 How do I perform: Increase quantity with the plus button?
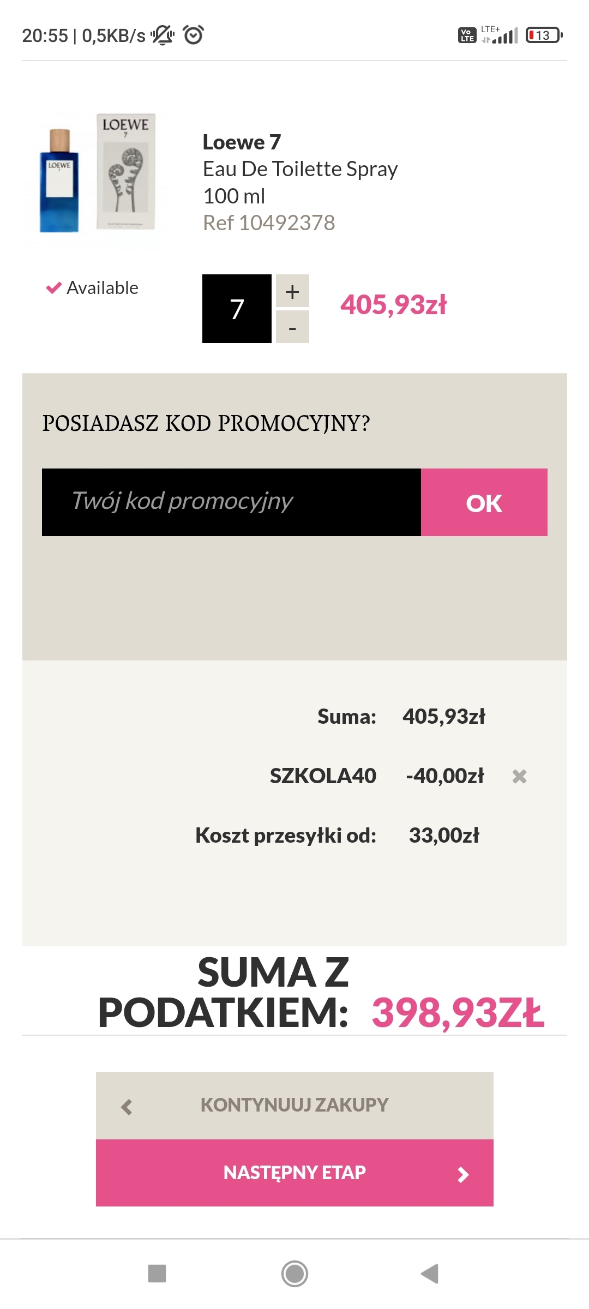[x=292, y=291]
